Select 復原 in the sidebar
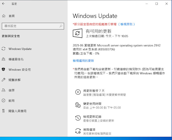This screenshot has height=140, width=172. (12, 90)
